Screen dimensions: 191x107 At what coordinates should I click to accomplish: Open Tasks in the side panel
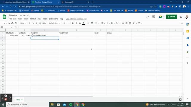coord(188,38)
